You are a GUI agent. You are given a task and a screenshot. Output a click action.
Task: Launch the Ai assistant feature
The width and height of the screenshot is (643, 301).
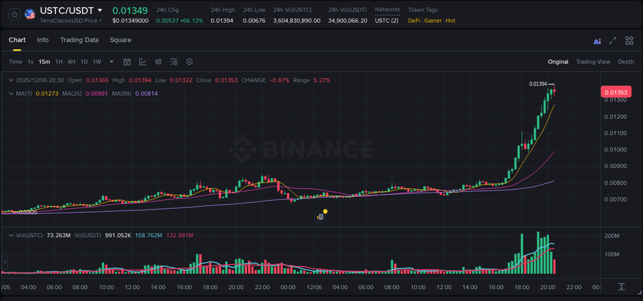click(x=597, y=41)
